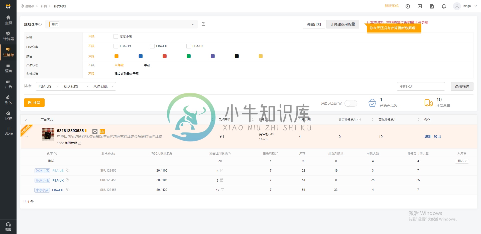Collapse the product row chevron under 计划补货 ribbon

pyautogui.click(x=27, y=137)
